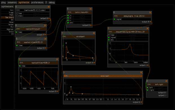175x110 pixels.
Task: Click env input port on mixer node
Action: [x=68, y=23]
